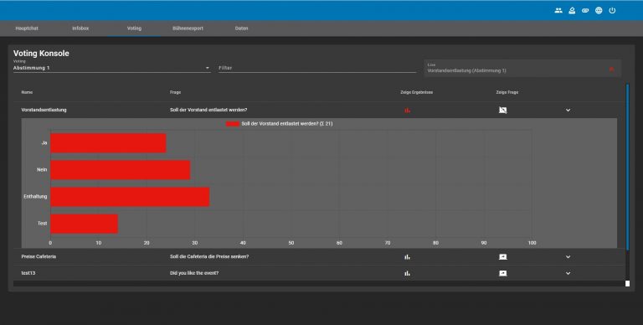
Task: Click 'Did you like the event?' text
Action: [194, 273]
